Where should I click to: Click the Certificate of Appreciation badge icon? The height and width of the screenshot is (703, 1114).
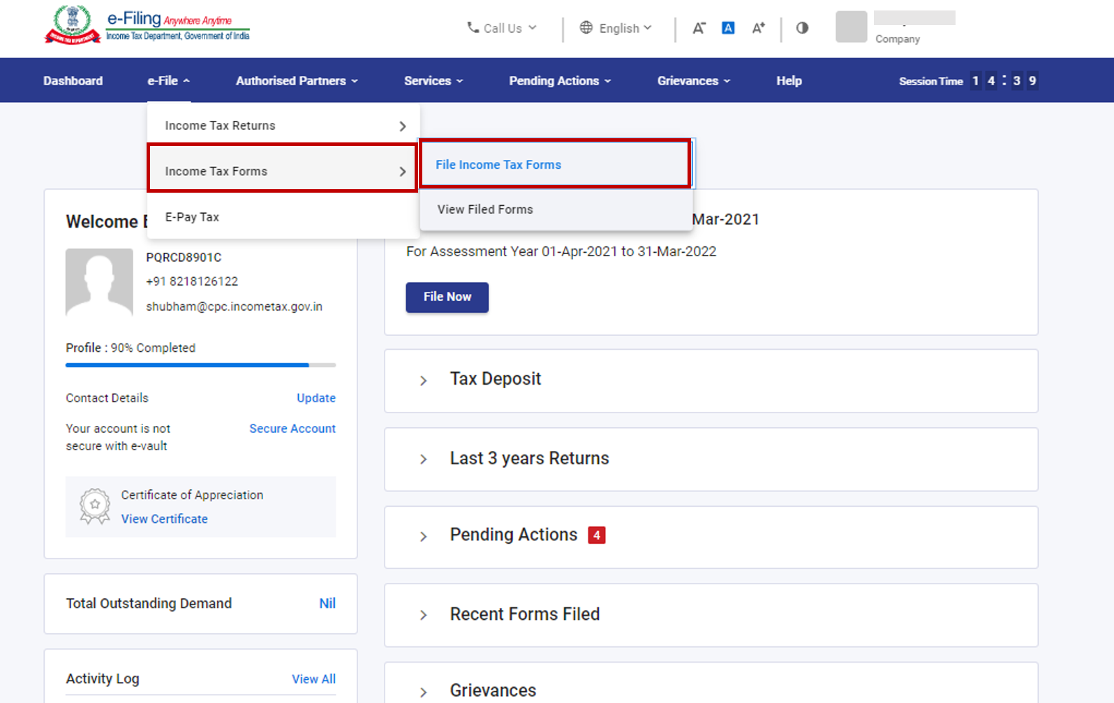tap(95, 506)
